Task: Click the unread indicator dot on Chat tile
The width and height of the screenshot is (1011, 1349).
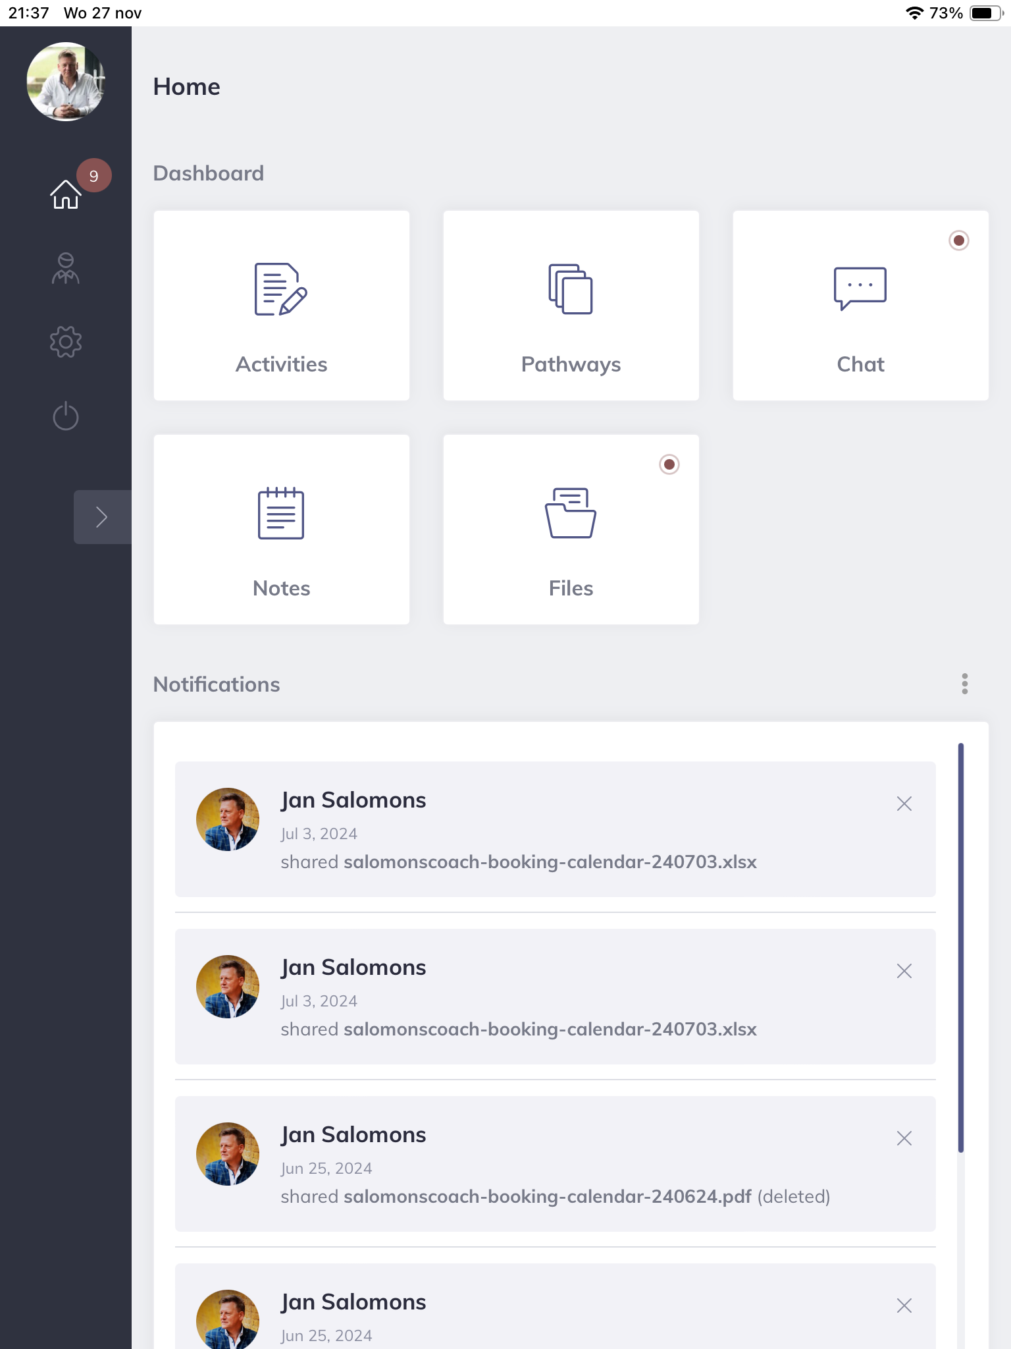Action: tap(958, 240)
